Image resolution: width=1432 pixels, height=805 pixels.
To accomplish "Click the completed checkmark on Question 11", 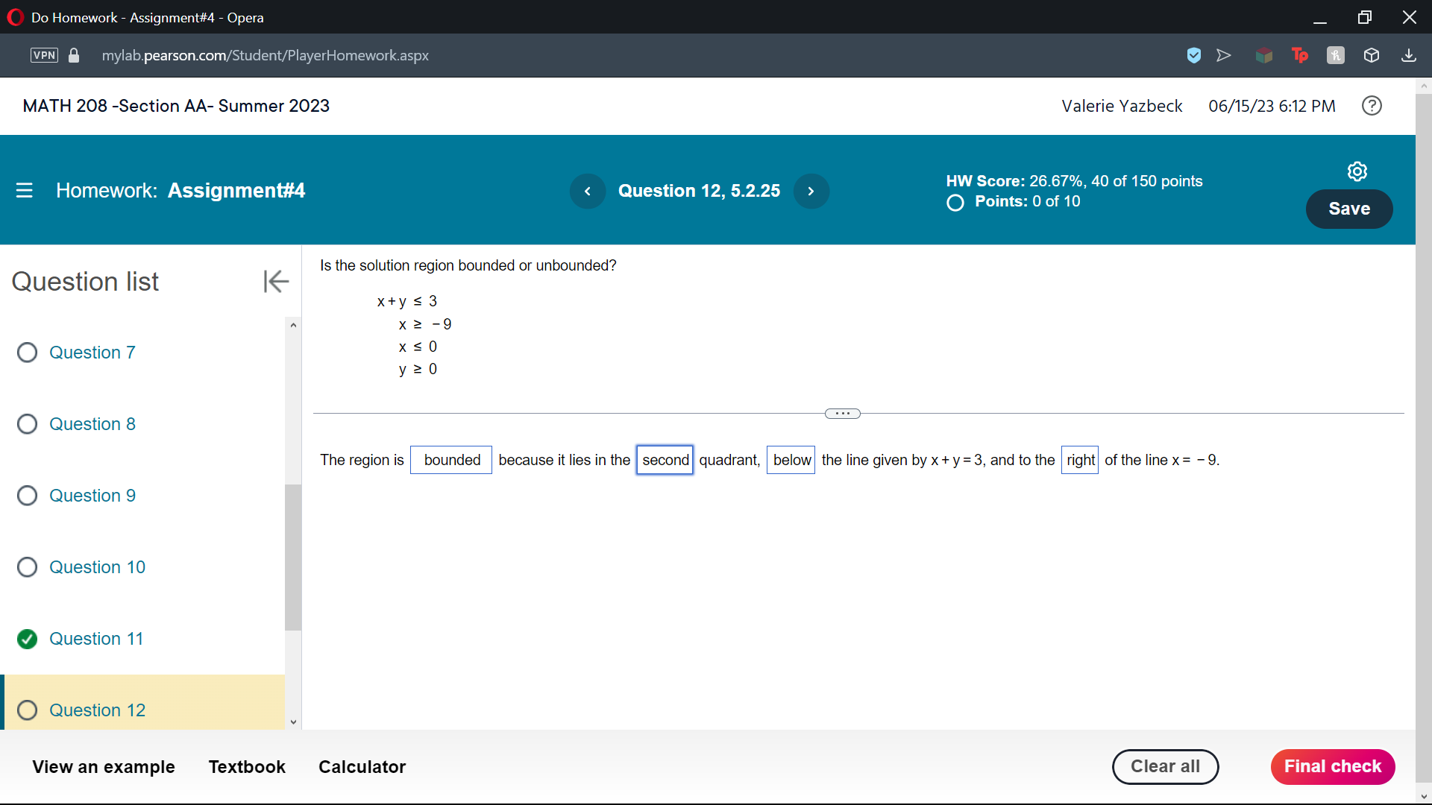I will (27, 639).
